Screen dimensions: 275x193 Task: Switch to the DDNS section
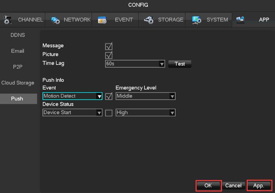(18, 35)
